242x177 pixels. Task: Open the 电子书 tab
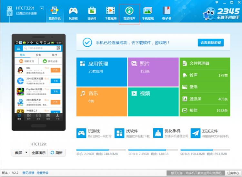point(166,14)
